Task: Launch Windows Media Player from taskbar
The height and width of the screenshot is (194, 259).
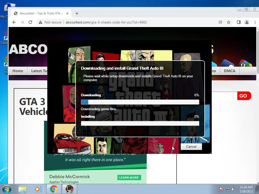Action: point(37,189)
